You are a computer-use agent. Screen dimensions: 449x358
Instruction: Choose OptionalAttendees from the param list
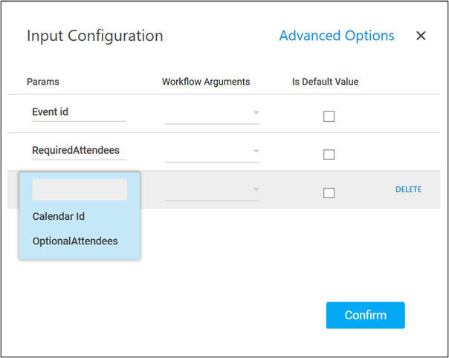click(x=74, y=241)
